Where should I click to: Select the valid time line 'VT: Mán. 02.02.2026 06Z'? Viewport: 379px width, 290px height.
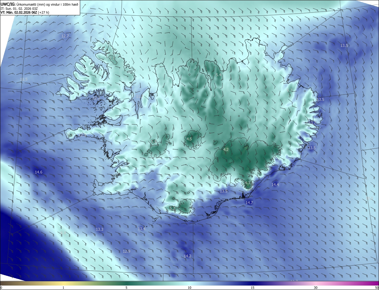pos(19,12)
